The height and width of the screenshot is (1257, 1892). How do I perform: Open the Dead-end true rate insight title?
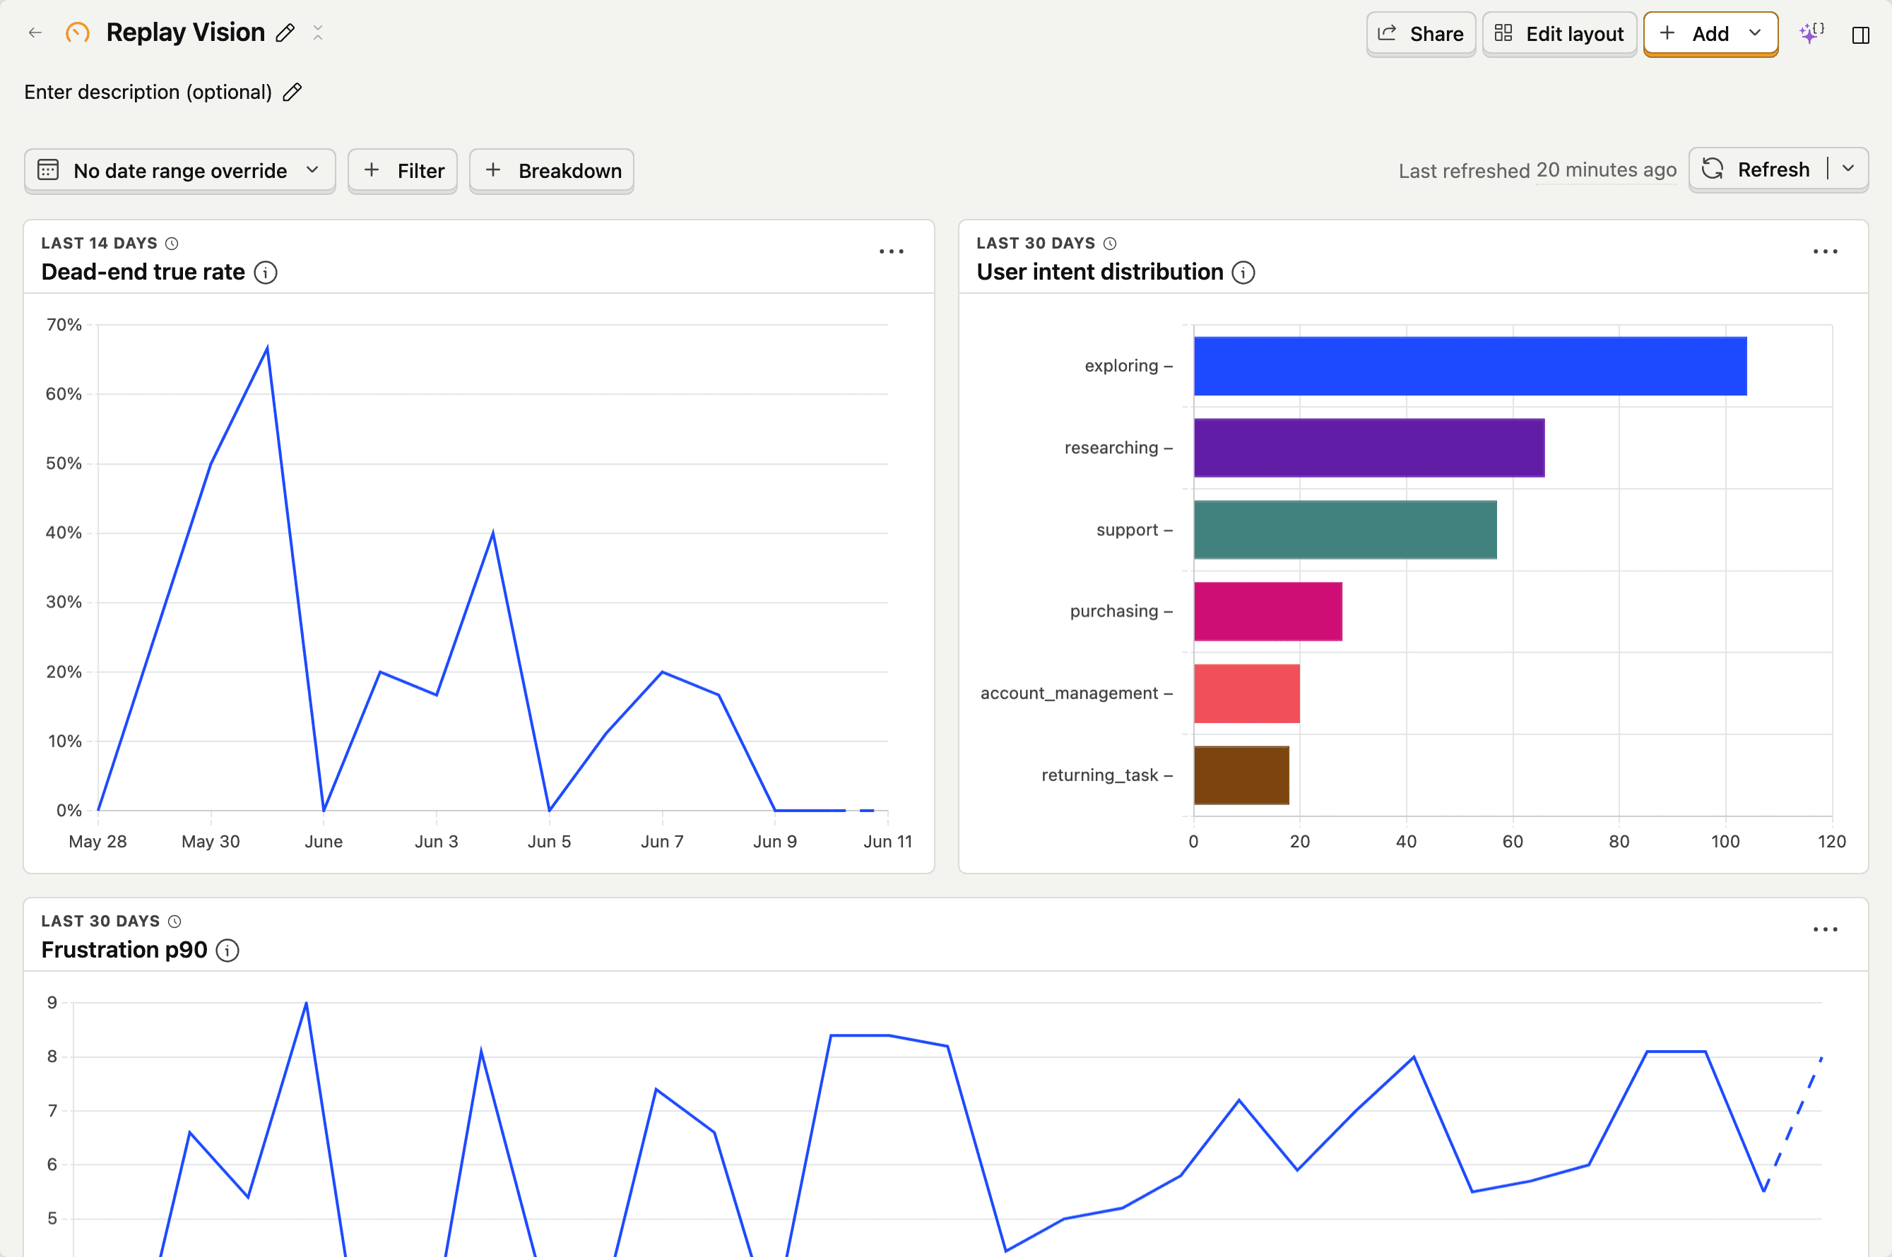(x=143, y=272)
